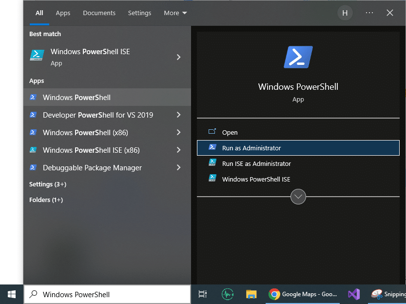
Task: Expand Debuggable Package Manager arrow
Action: 178,167
